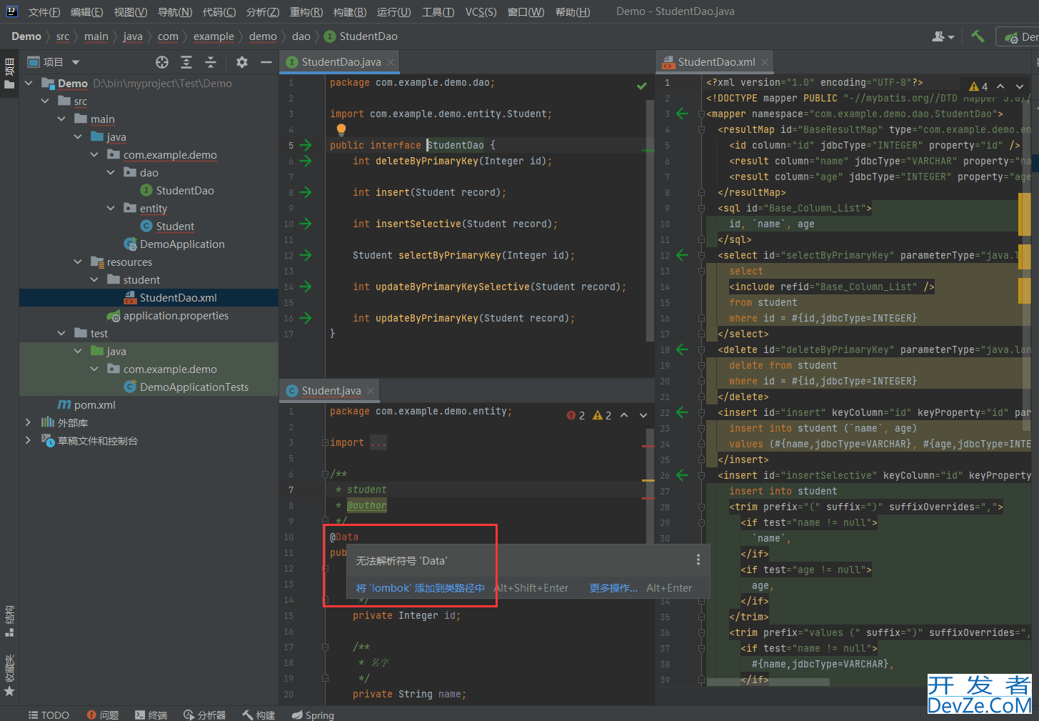Screen dimensions: 1039x721
Task: Open project panel settings gear
Action: pos(242,62)
